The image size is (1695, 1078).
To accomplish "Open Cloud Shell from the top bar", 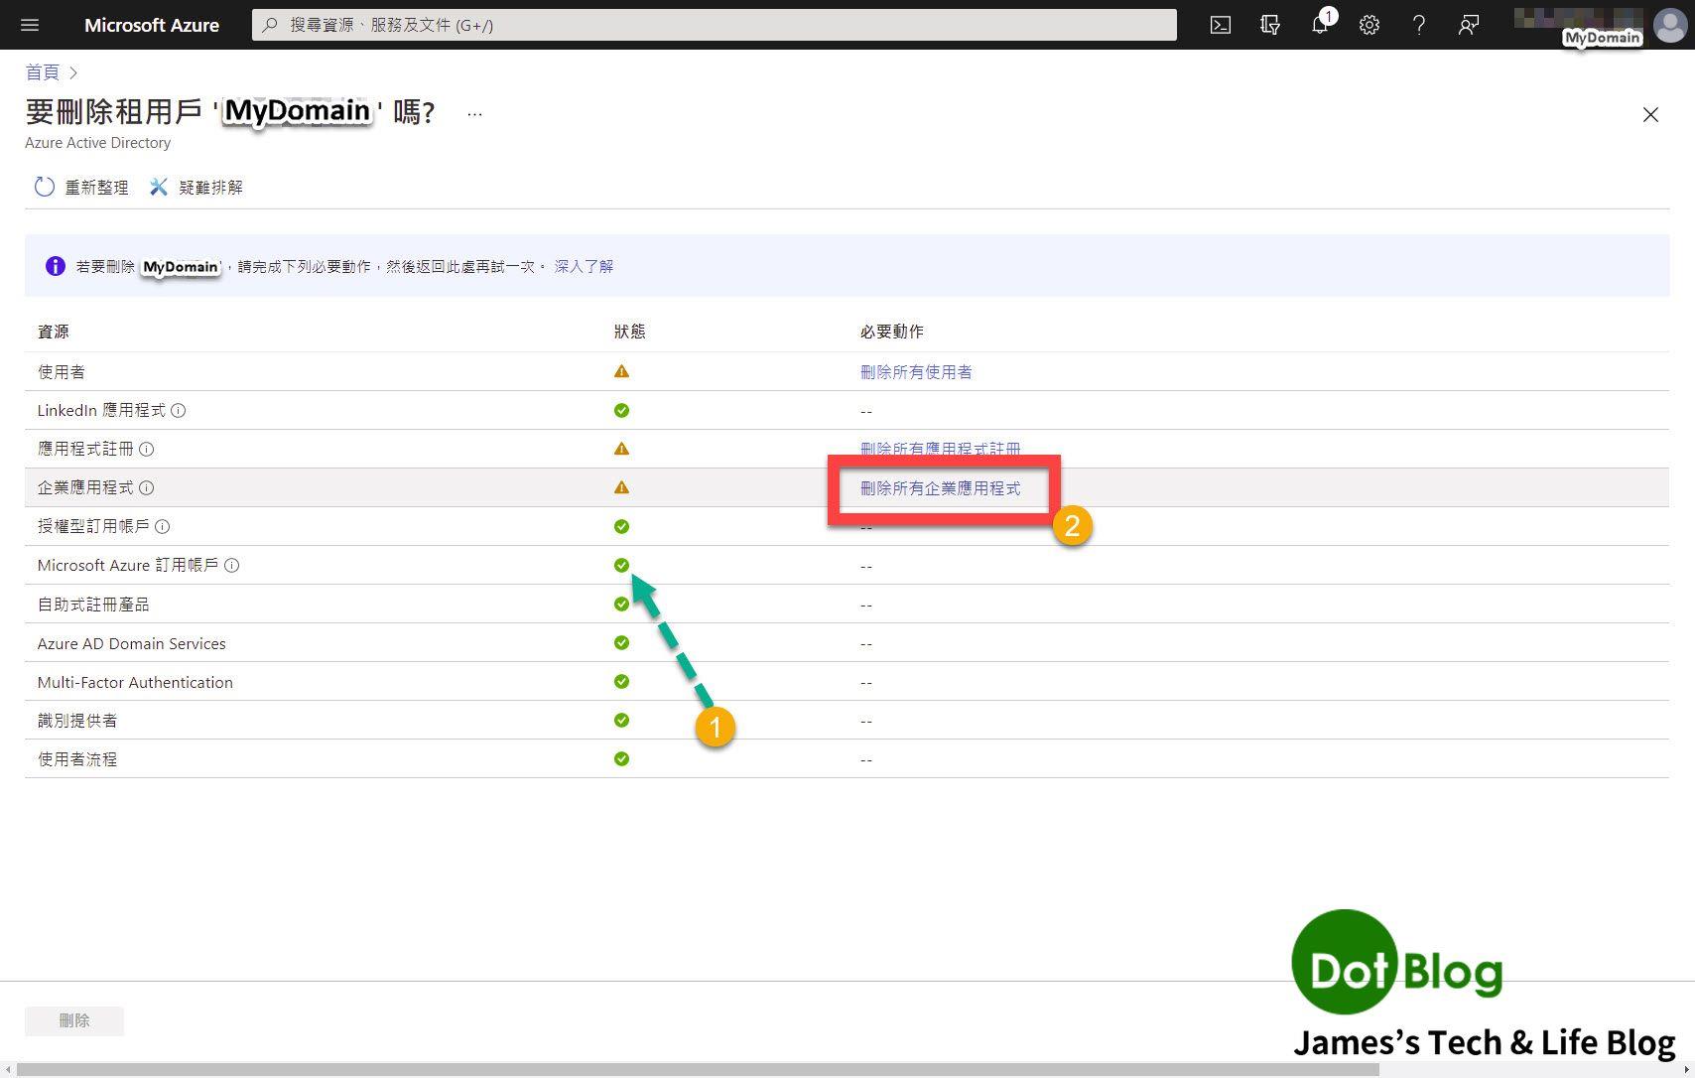I will 1221,25.
